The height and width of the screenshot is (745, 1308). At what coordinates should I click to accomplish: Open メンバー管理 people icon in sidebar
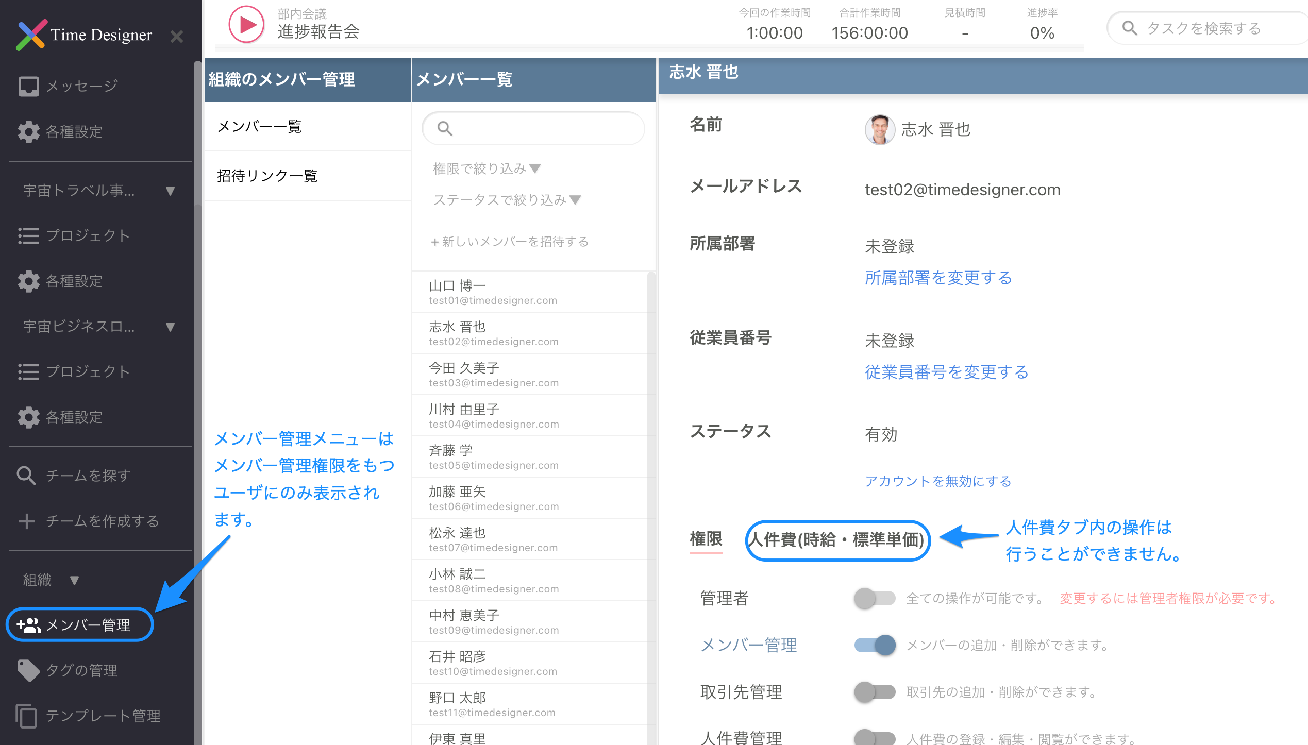click(x=29, y=625)
